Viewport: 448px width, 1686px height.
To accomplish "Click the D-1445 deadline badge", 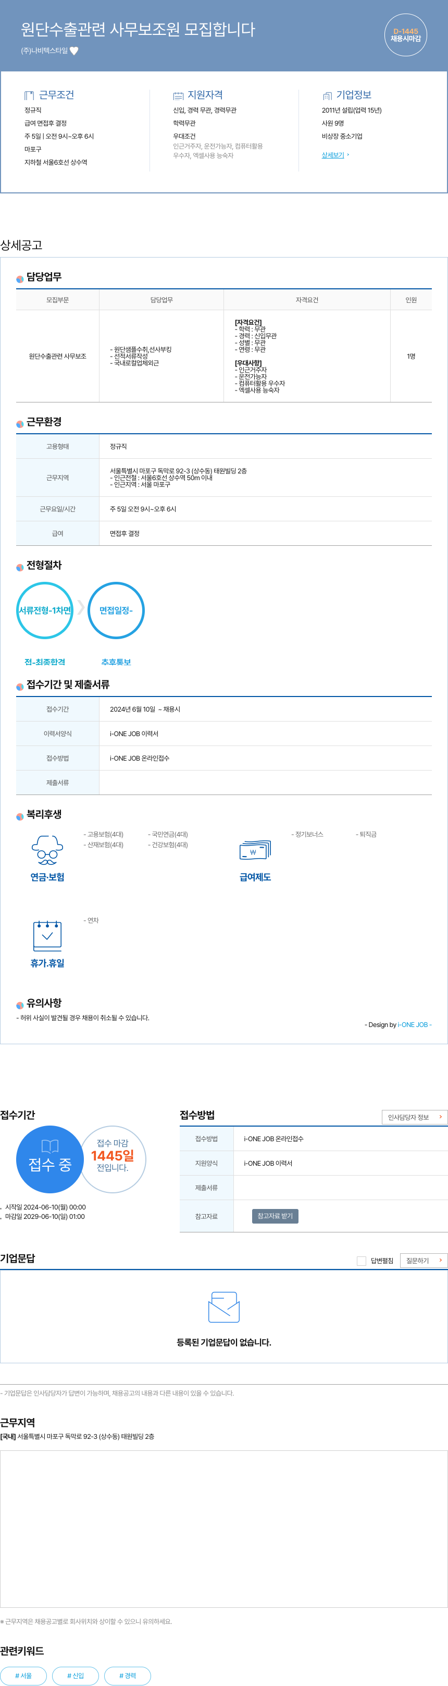I will tap(405, 35).
